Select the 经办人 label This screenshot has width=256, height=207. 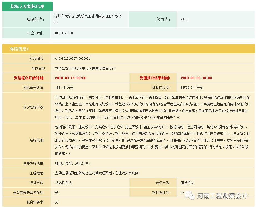point(164,20)
